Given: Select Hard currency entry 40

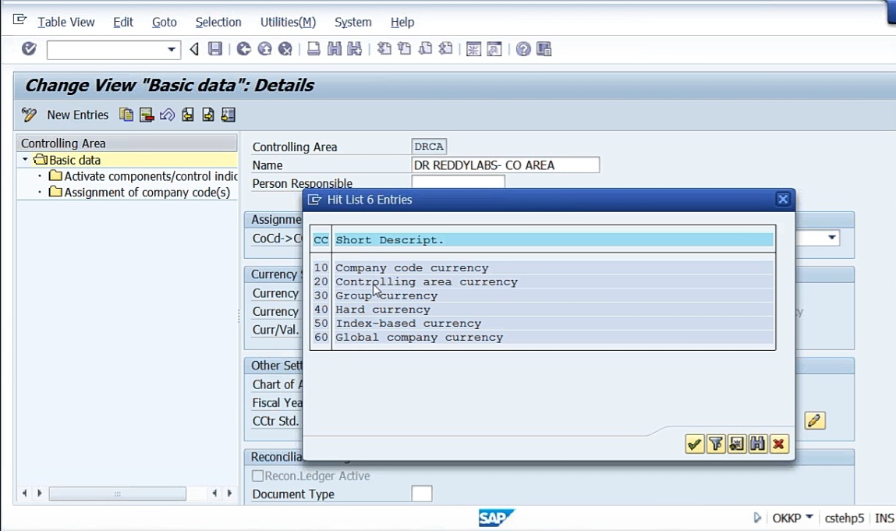Looking at the screenshot, I should click(x=543, y=310).
